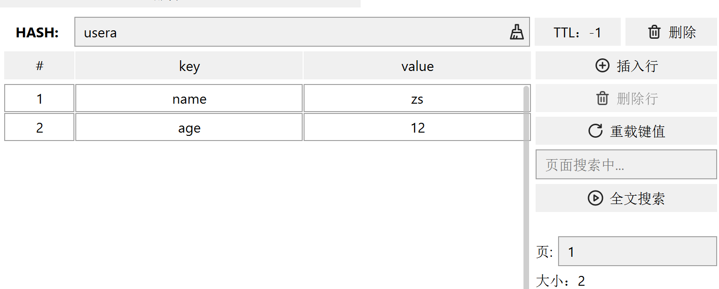
Task: Click the plus-circle icon for 插入行
Action: (602, 66)
